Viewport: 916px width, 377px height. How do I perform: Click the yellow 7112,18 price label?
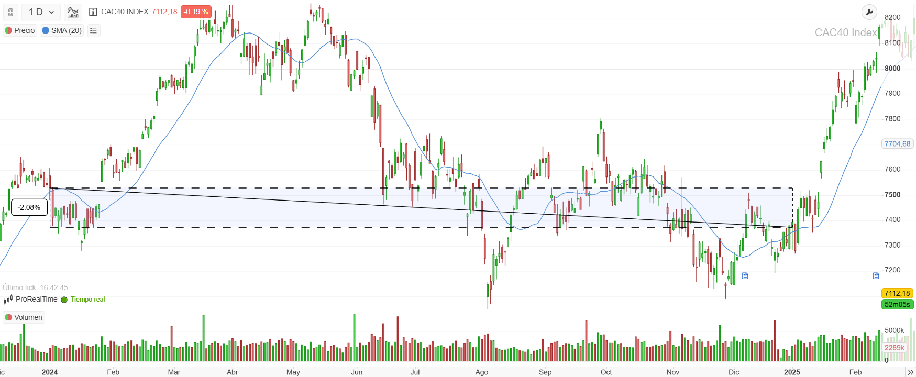point(897,293)
